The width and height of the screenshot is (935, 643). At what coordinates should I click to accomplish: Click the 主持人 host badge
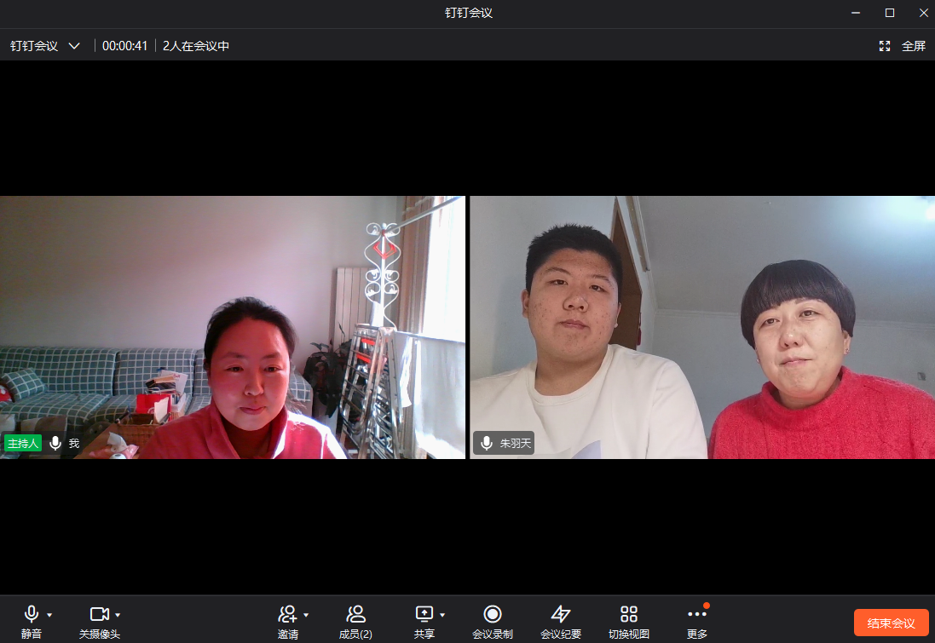[22, 442]
